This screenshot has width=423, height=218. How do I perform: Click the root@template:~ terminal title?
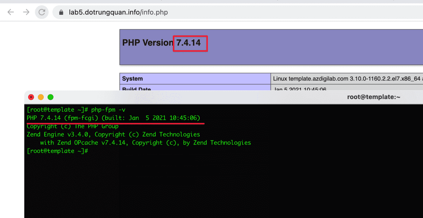tap(373, 97)
